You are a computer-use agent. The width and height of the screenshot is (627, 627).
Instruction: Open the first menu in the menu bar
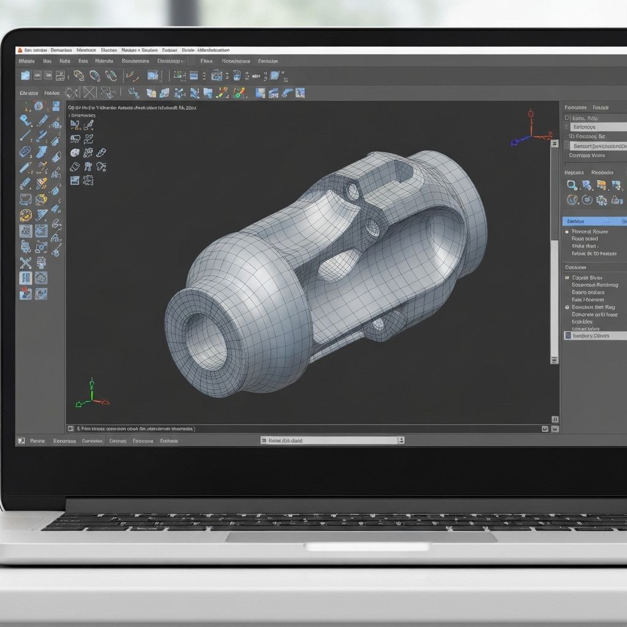tap(26, 61)
